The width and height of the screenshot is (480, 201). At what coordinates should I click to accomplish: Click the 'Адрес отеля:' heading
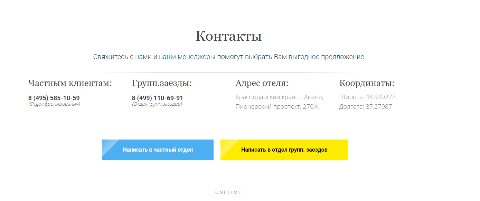coord(262,83)
